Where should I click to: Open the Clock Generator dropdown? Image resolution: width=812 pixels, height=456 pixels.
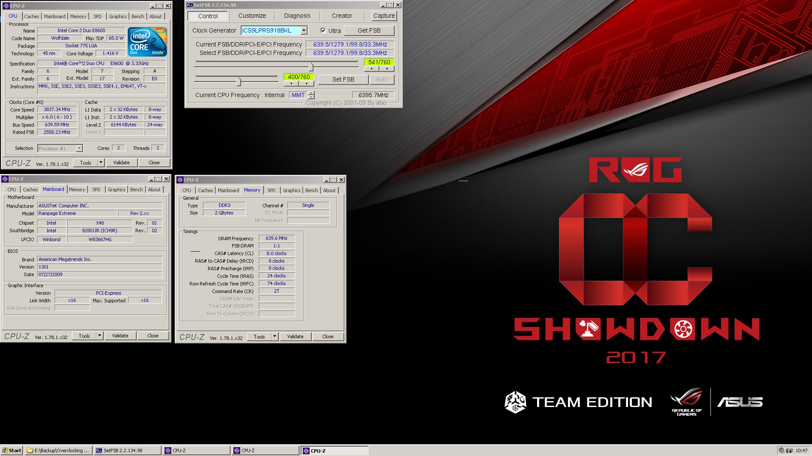pyautogui.click(x=304, y=30)
